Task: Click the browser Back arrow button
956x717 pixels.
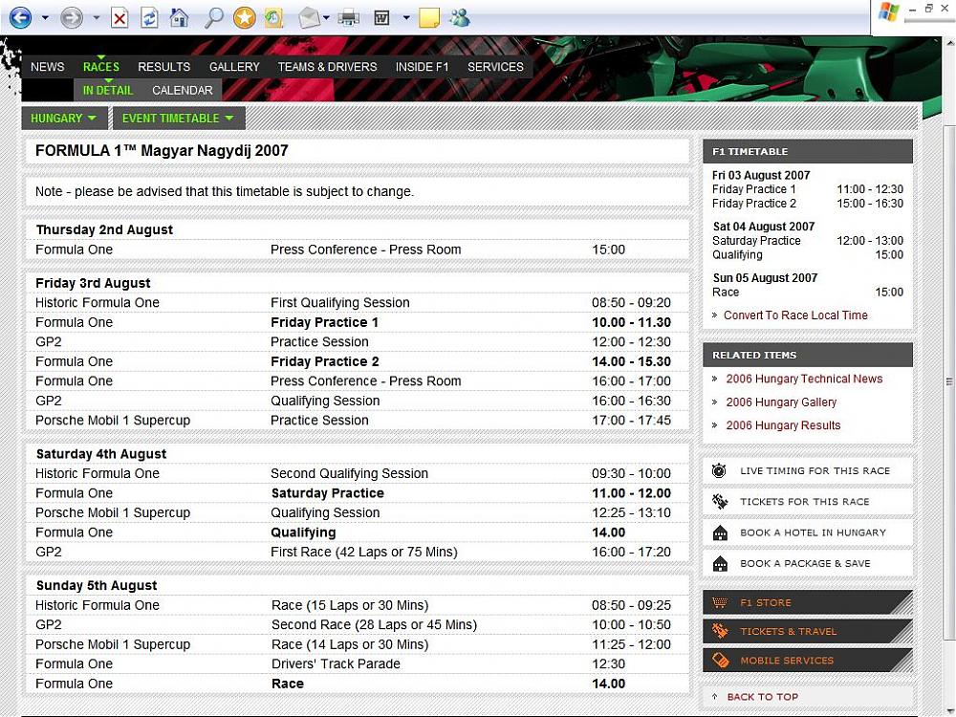Action: click(20, 17)
